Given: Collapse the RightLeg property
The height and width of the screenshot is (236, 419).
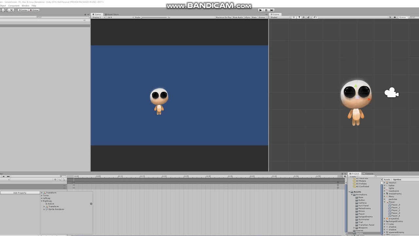Looking at the screenshot, I should point(42,201).
